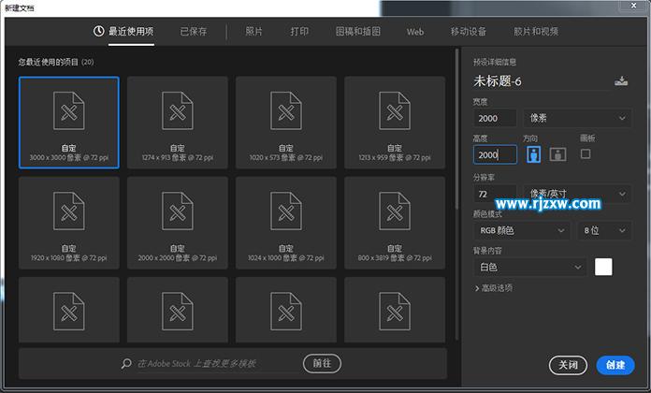
Task: Expand 高级选项 advanced options
Action: [x=493, y=288]
